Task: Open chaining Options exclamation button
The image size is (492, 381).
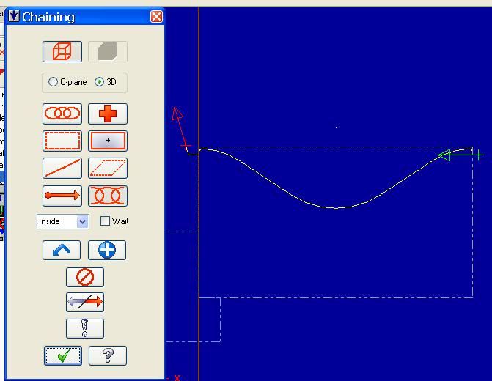Action: (x=85, y=328)
